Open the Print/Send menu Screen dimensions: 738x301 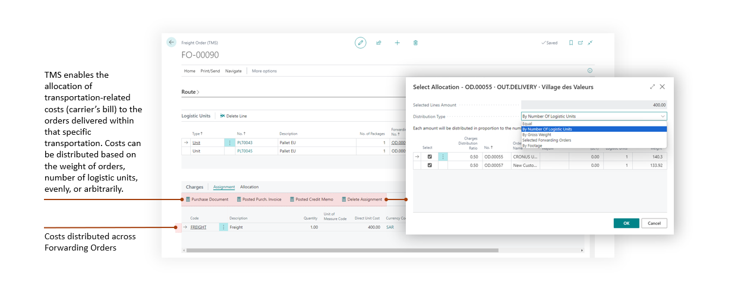pos(210,71)
